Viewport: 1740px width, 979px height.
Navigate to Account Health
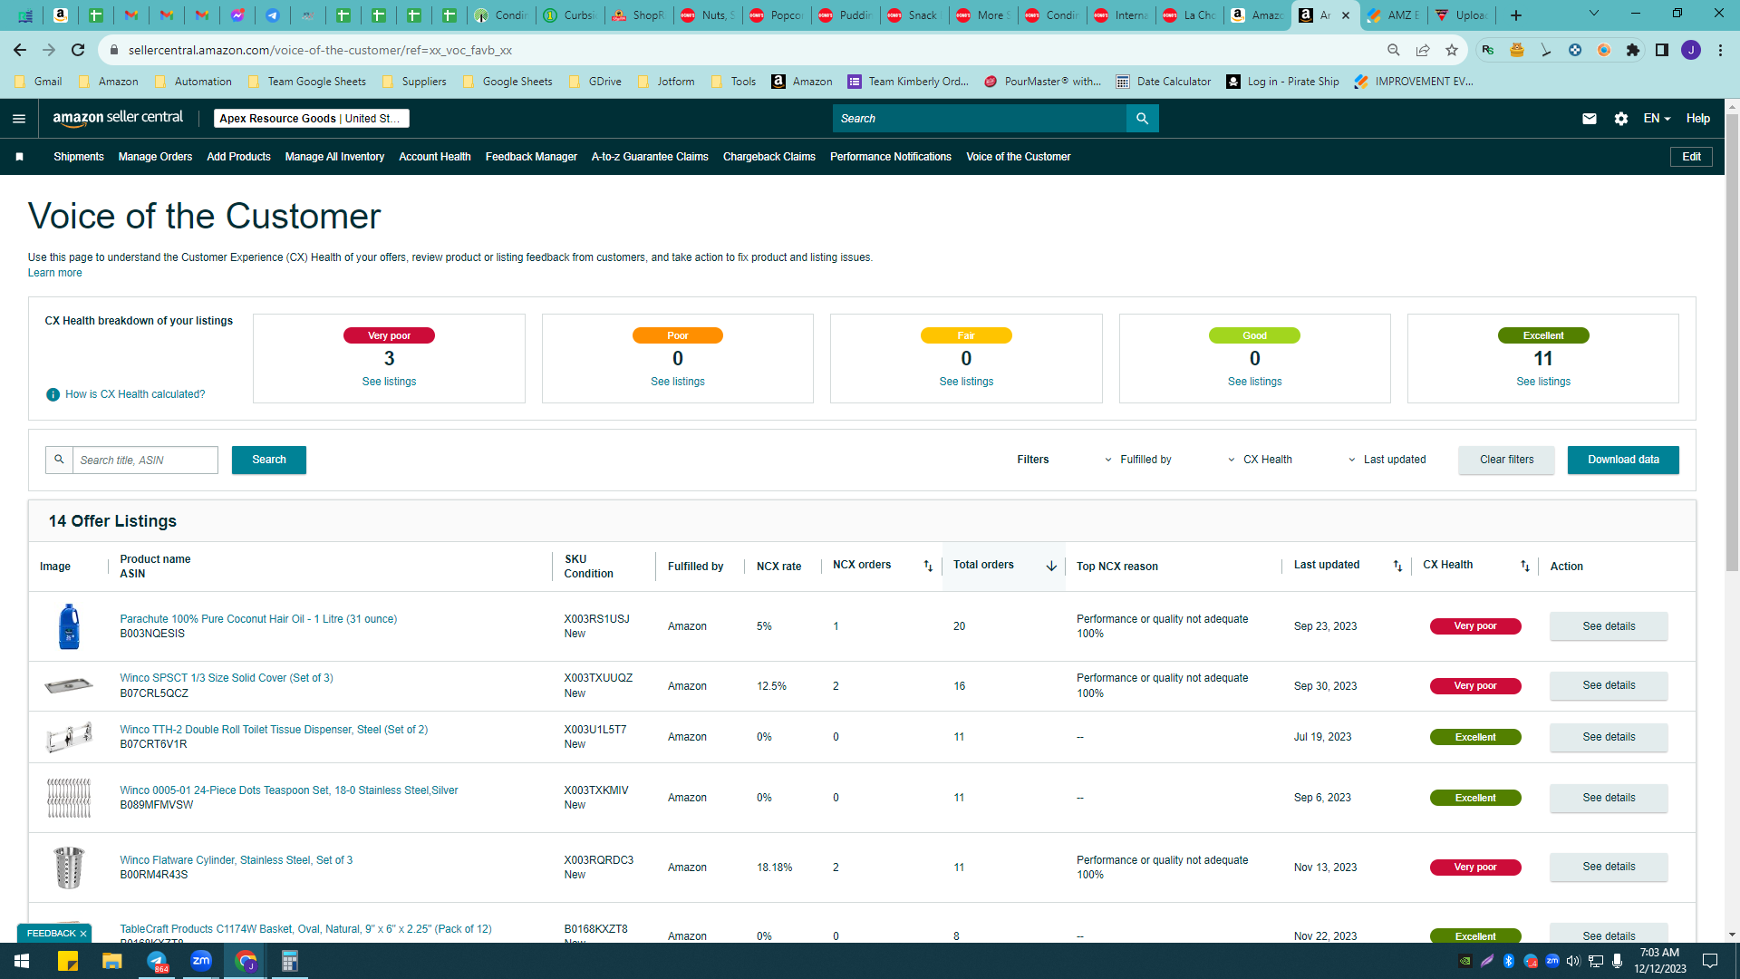[435, 157]
